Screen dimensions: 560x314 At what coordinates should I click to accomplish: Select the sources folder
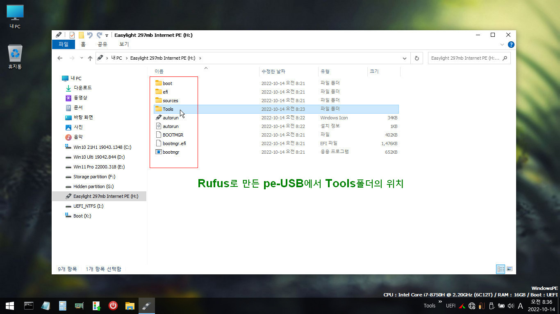[171, 101]
